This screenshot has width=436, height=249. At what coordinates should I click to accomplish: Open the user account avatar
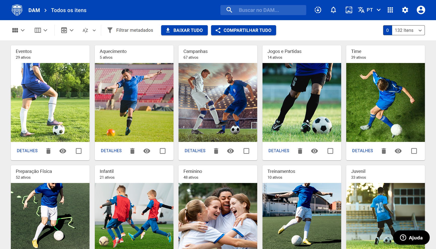click(421, 10)
